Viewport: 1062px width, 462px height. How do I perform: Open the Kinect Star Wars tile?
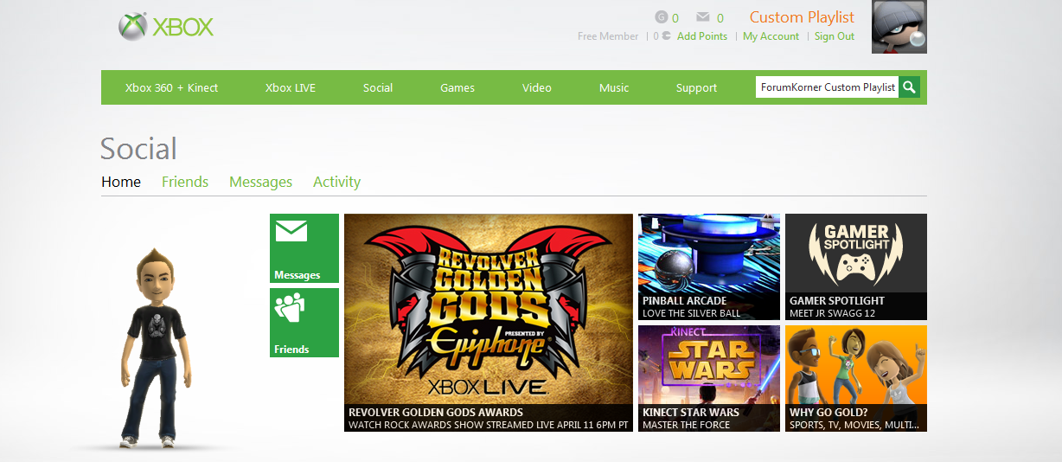(709, 378)
